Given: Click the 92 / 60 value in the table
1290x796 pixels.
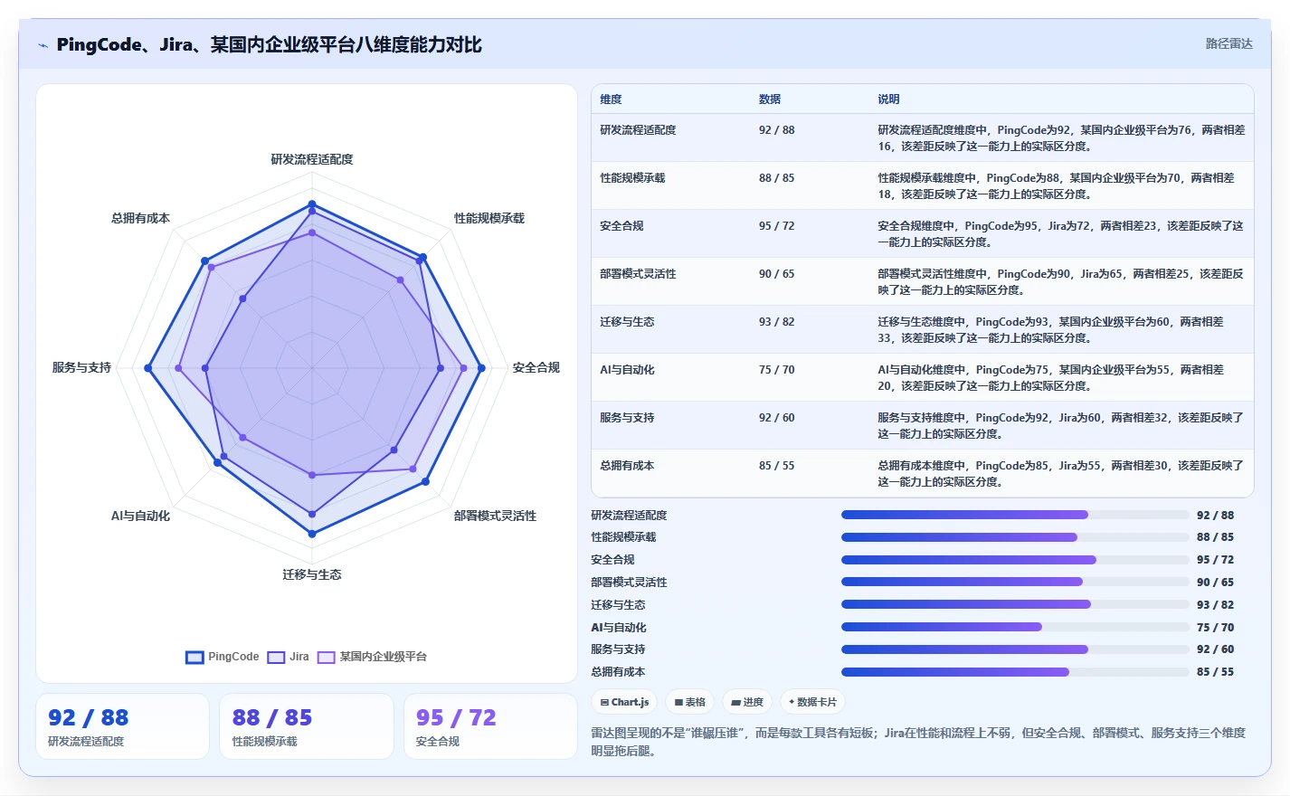Looking at the screenshot, I should point(776,418).
